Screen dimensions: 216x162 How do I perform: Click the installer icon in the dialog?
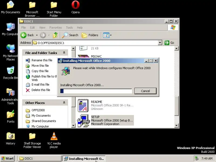pyautogui.click(x=65, y=71)
